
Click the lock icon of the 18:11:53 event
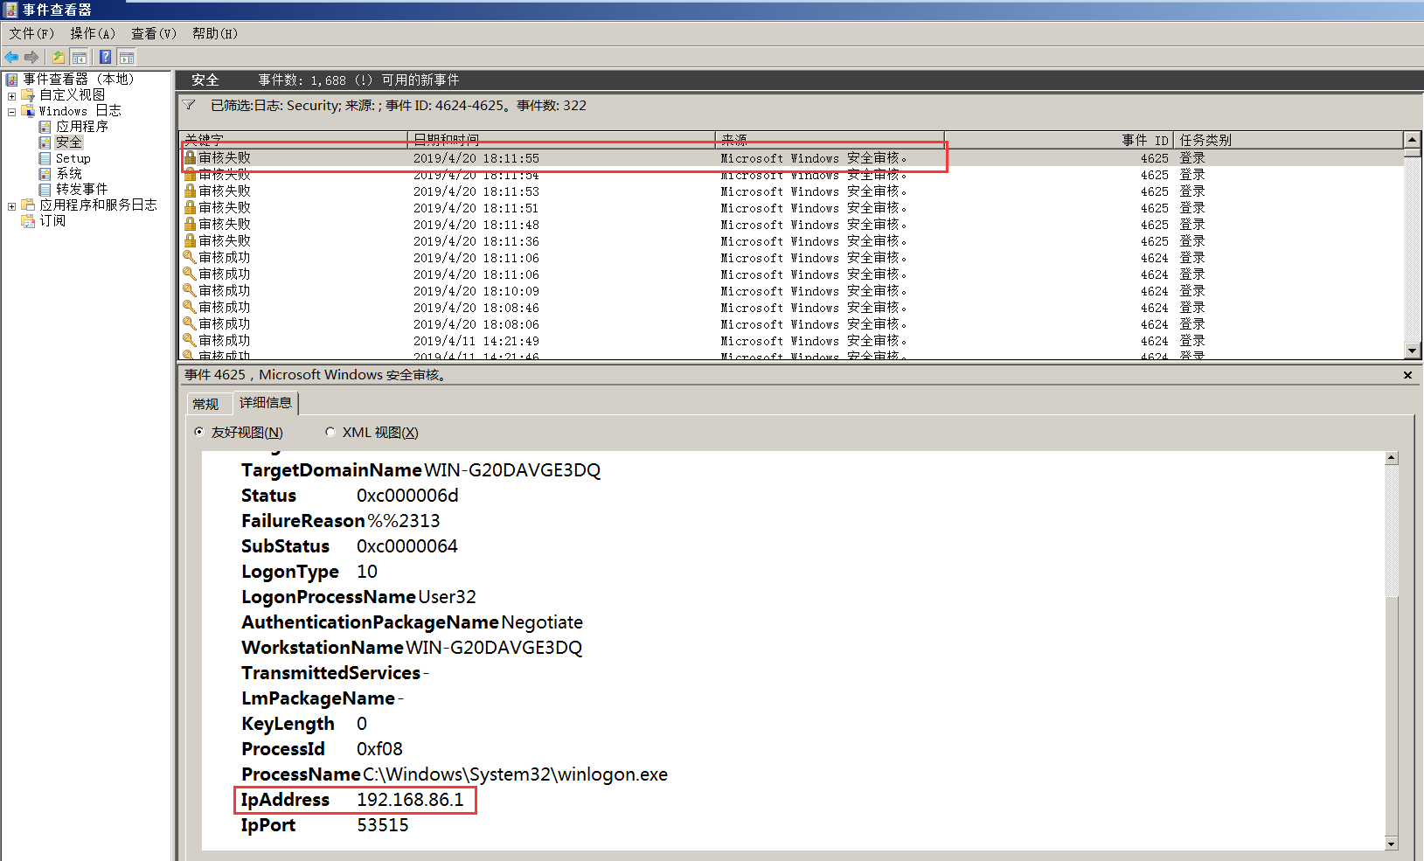coord(190,191)
